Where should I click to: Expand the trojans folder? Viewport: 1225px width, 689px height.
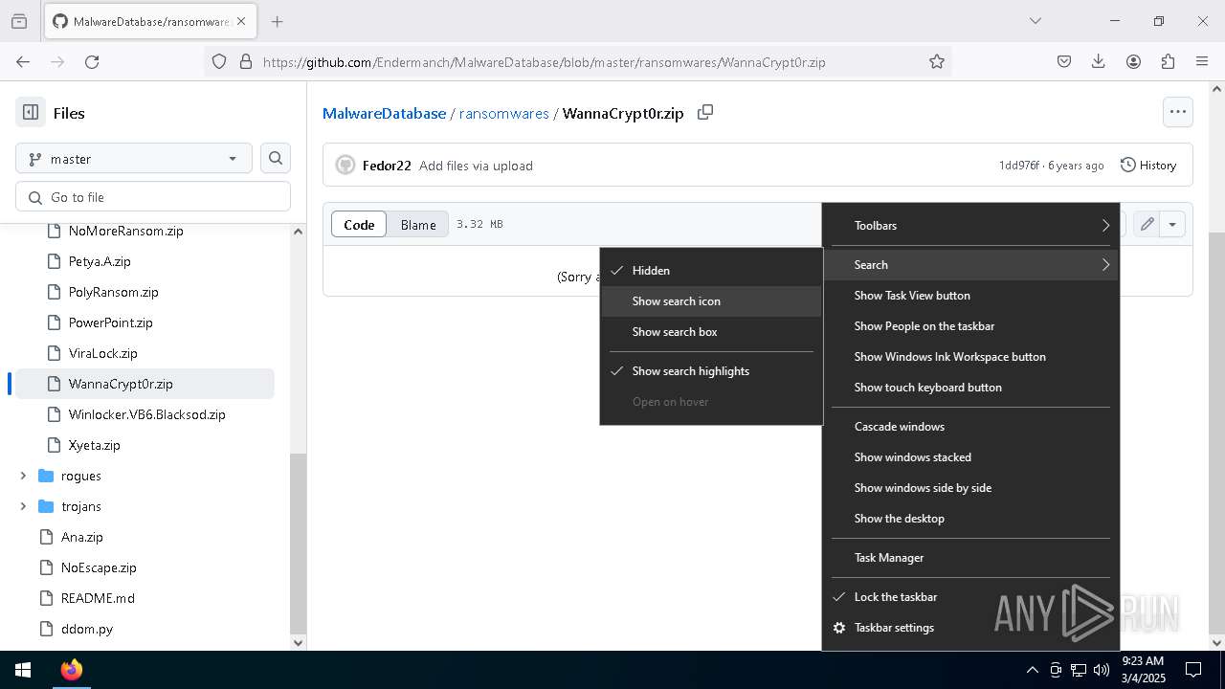[x=23, y=506]
